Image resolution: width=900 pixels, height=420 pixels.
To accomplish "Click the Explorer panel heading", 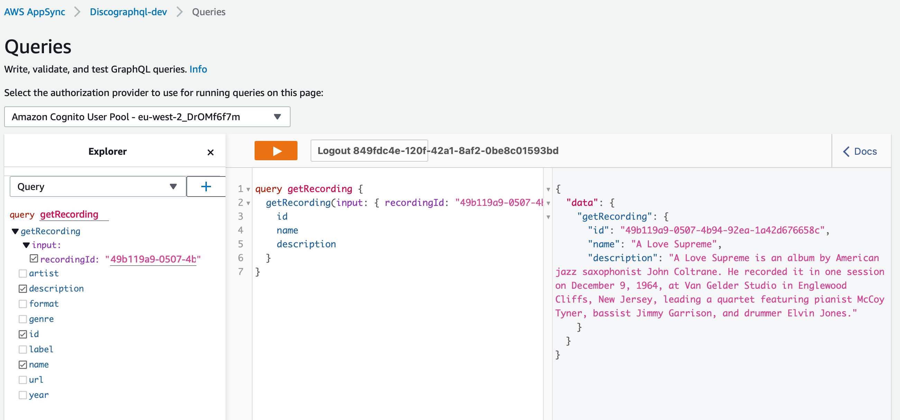I will (x=107, y=151).
